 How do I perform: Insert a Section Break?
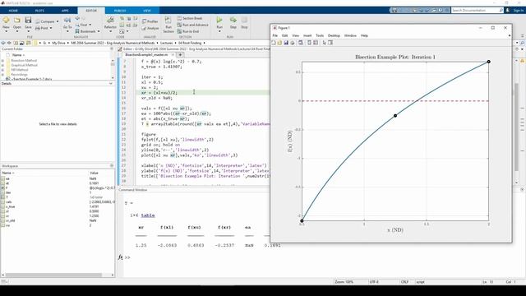click(190, 18)
